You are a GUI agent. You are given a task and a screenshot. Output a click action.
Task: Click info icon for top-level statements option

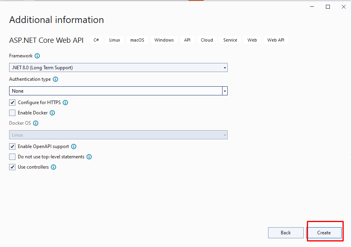(89, 157)
